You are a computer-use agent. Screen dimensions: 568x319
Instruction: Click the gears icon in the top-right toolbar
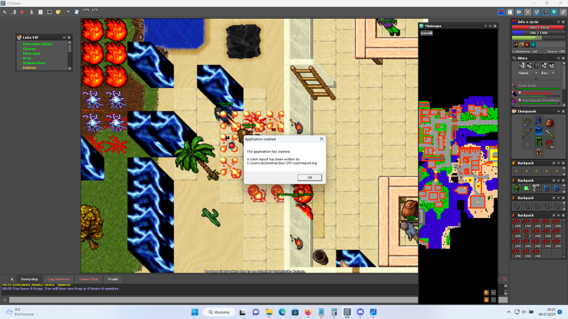563,12
